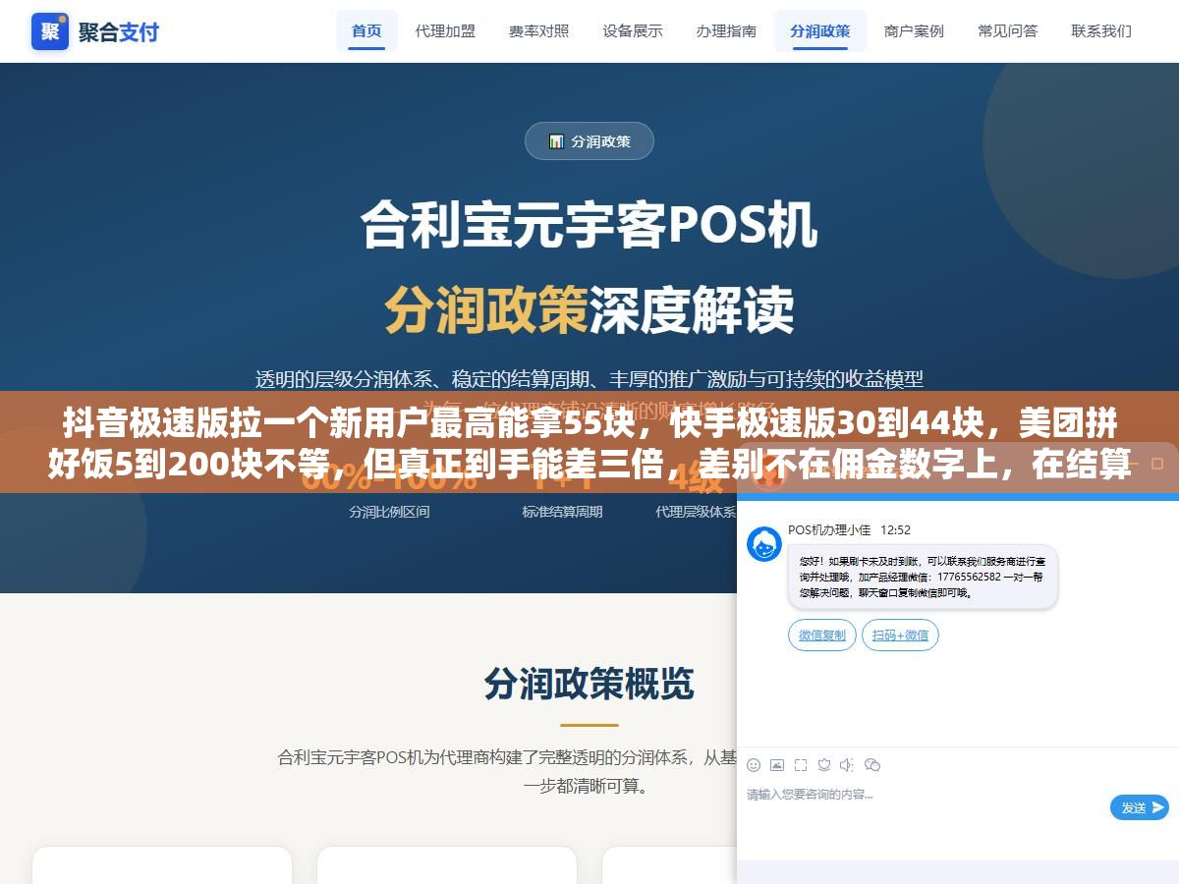Open the 分润政策 nav tab

click(820, 30)
